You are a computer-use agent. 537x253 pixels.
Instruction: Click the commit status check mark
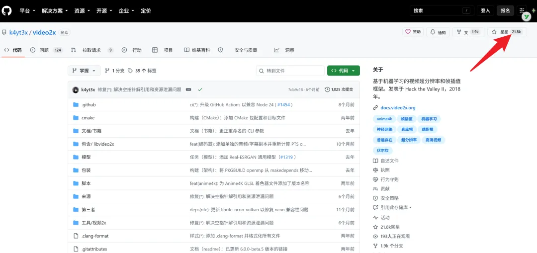point(200,89)
